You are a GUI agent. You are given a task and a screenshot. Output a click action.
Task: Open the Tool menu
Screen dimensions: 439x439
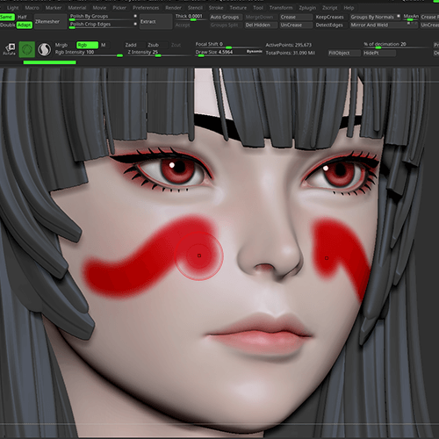(258, 8)
